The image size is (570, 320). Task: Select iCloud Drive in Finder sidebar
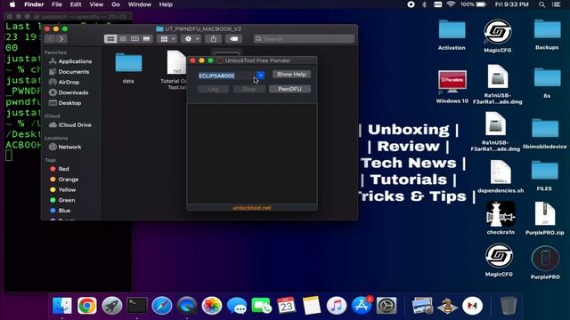pyautogui.click(x=75, y=124)
